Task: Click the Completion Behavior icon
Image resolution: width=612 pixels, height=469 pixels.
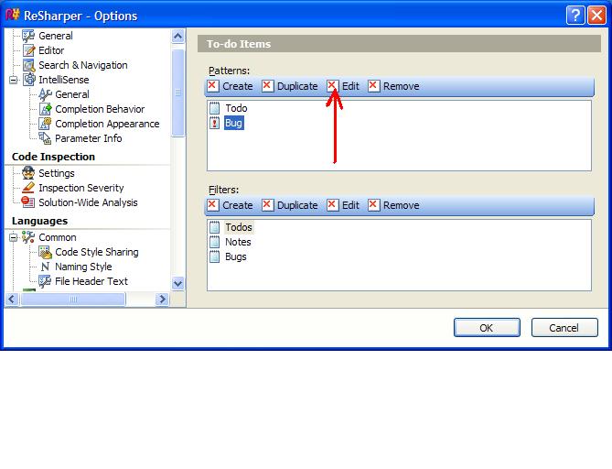Action: (x=45, y=109)
